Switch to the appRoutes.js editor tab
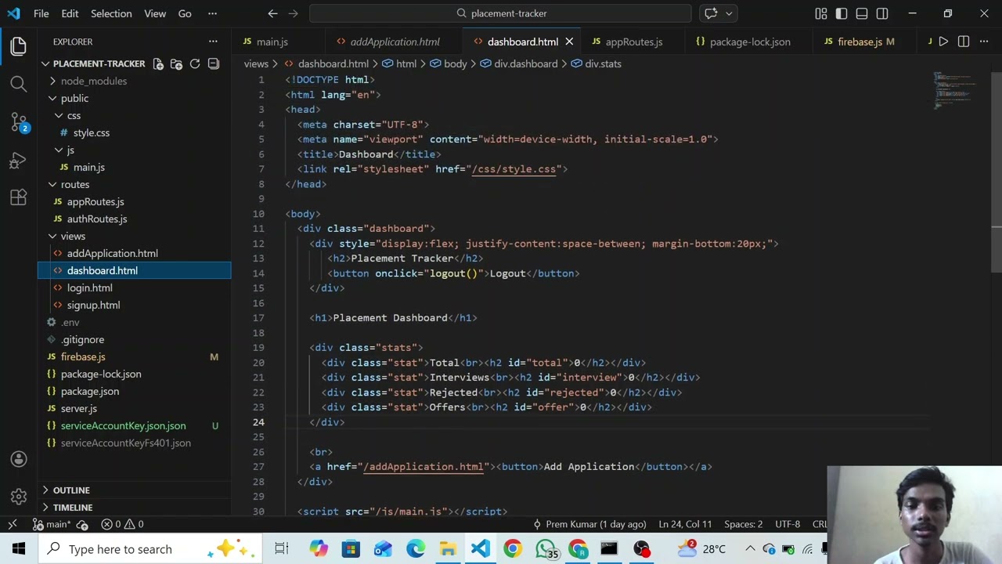This screenshot has height=564, width=1002. tap(633, 42)
